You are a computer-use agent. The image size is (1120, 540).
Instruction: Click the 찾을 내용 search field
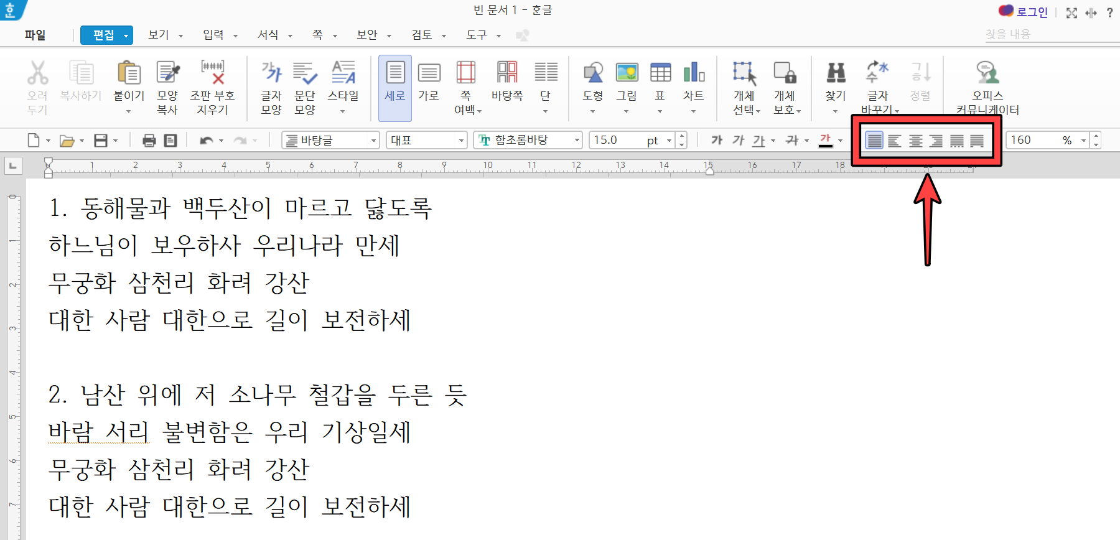[1051, 35]
